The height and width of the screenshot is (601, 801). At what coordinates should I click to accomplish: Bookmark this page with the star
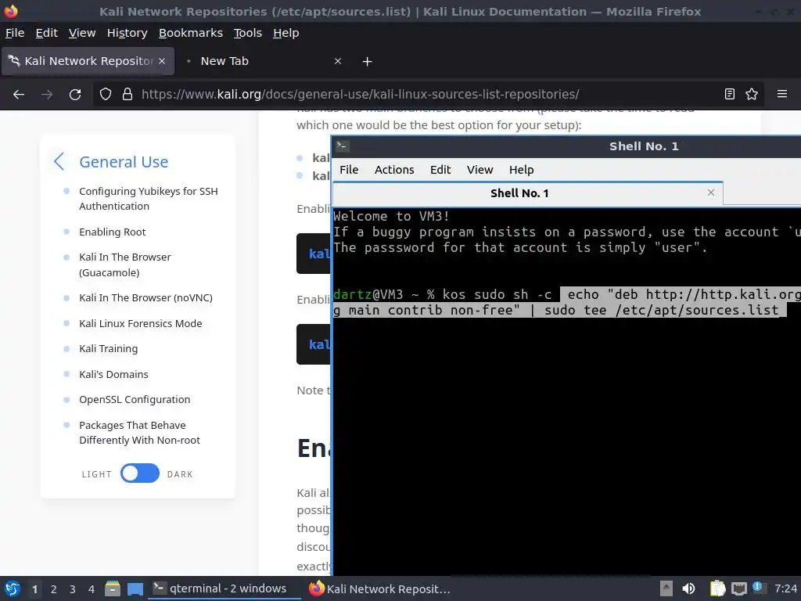coord(752,94)
